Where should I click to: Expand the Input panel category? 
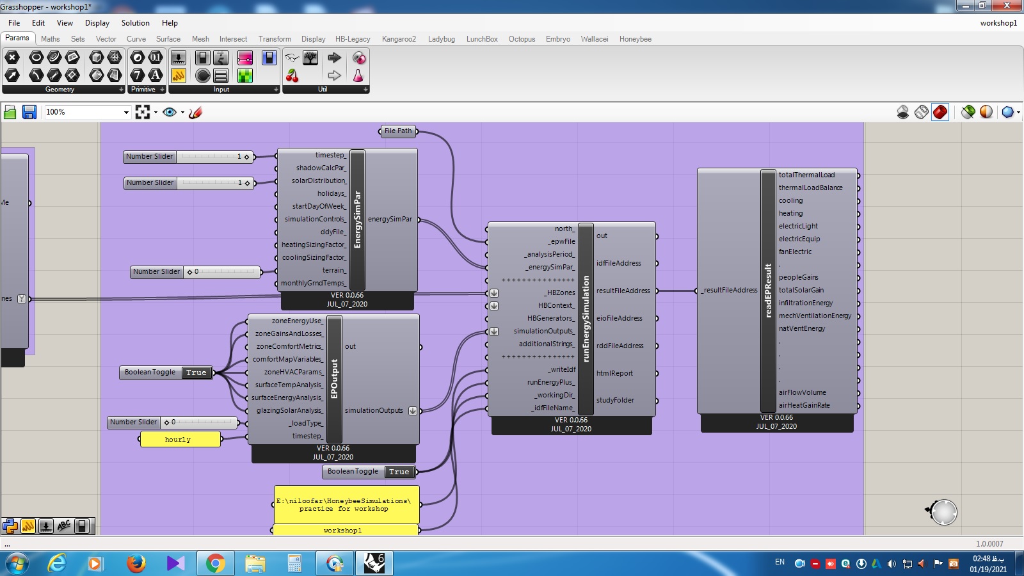[x=276, y=90]
